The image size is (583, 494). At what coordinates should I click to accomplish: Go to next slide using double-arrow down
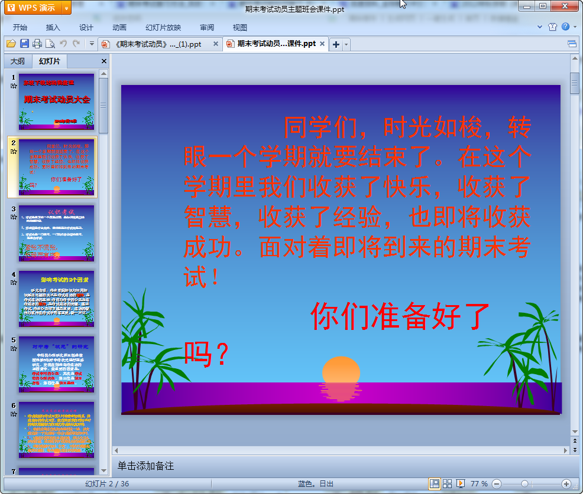click(x=575, y=450)
